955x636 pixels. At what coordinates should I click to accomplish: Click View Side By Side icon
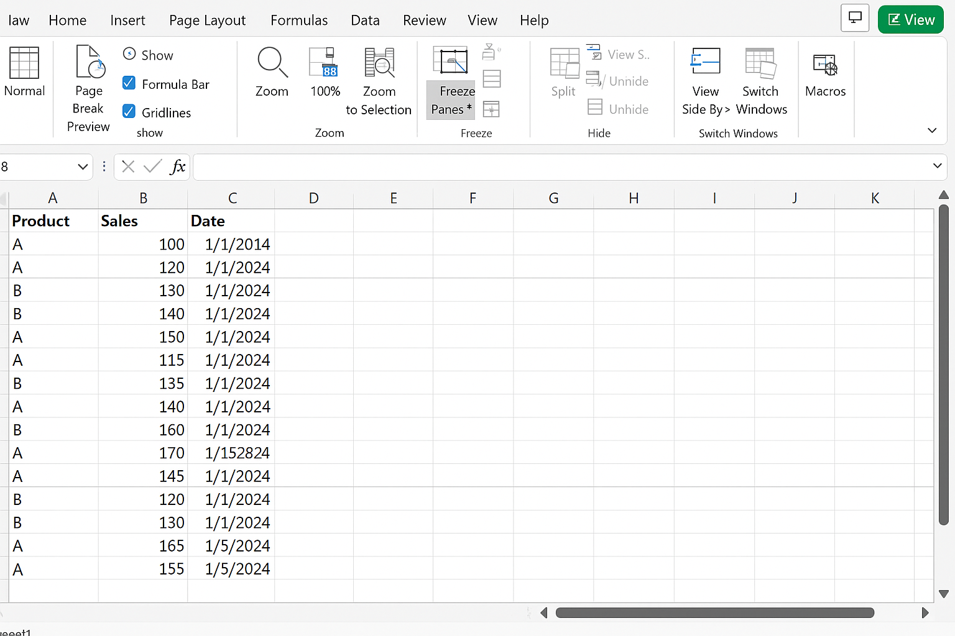tap(706, 61)
